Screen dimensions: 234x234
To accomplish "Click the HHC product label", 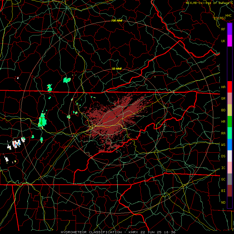I will click(x=229, y=16).
